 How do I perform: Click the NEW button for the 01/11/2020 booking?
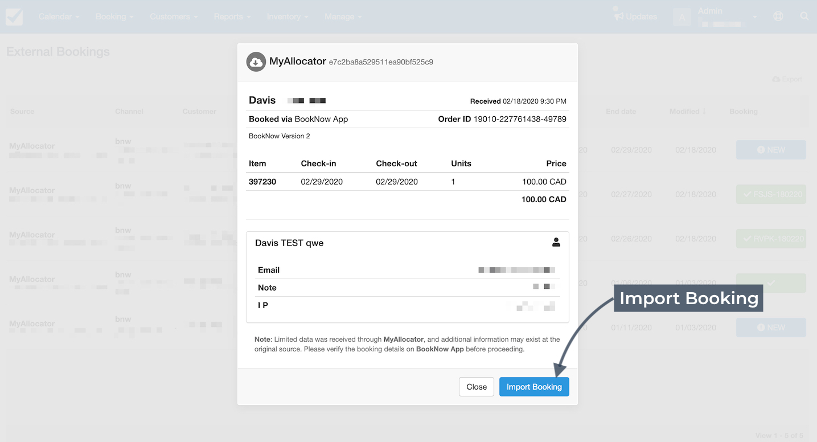pos(771,328)
